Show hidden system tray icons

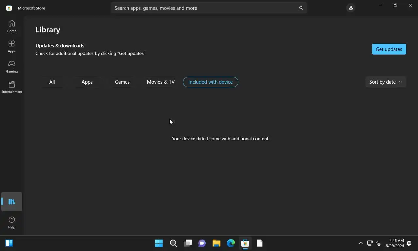click(361, 243)
